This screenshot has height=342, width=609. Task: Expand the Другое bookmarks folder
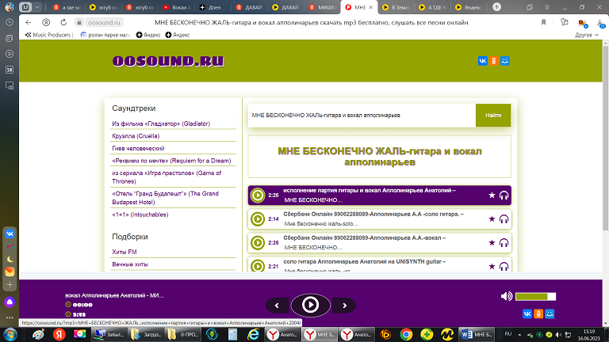point(587,35)
